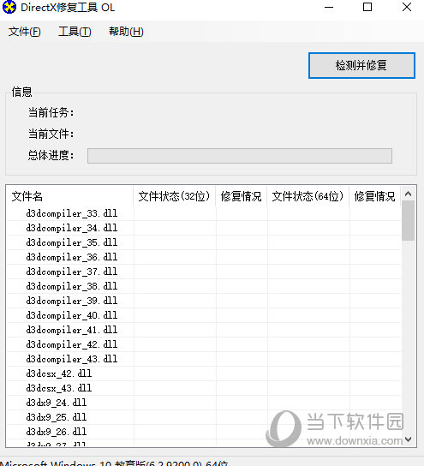Select row d3dx9_24.dll

(x=204, y=403)
